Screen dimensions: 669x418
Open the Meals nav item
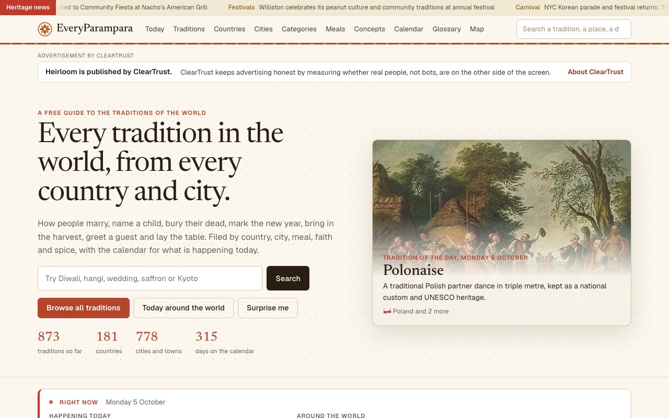(x=336, y=29)
